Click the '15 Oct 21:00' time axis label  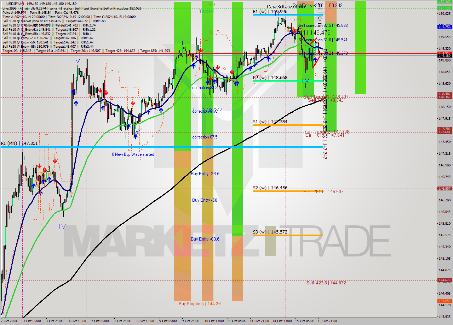click(x=328, y=321)
